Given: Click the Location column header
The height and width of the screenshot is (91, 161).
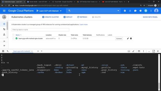Looking at the screenshot, I should (49, 35).
